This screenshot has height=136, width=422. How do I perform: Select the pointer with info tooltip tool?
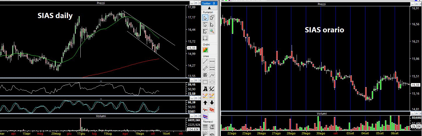click(x=212, y=18)
